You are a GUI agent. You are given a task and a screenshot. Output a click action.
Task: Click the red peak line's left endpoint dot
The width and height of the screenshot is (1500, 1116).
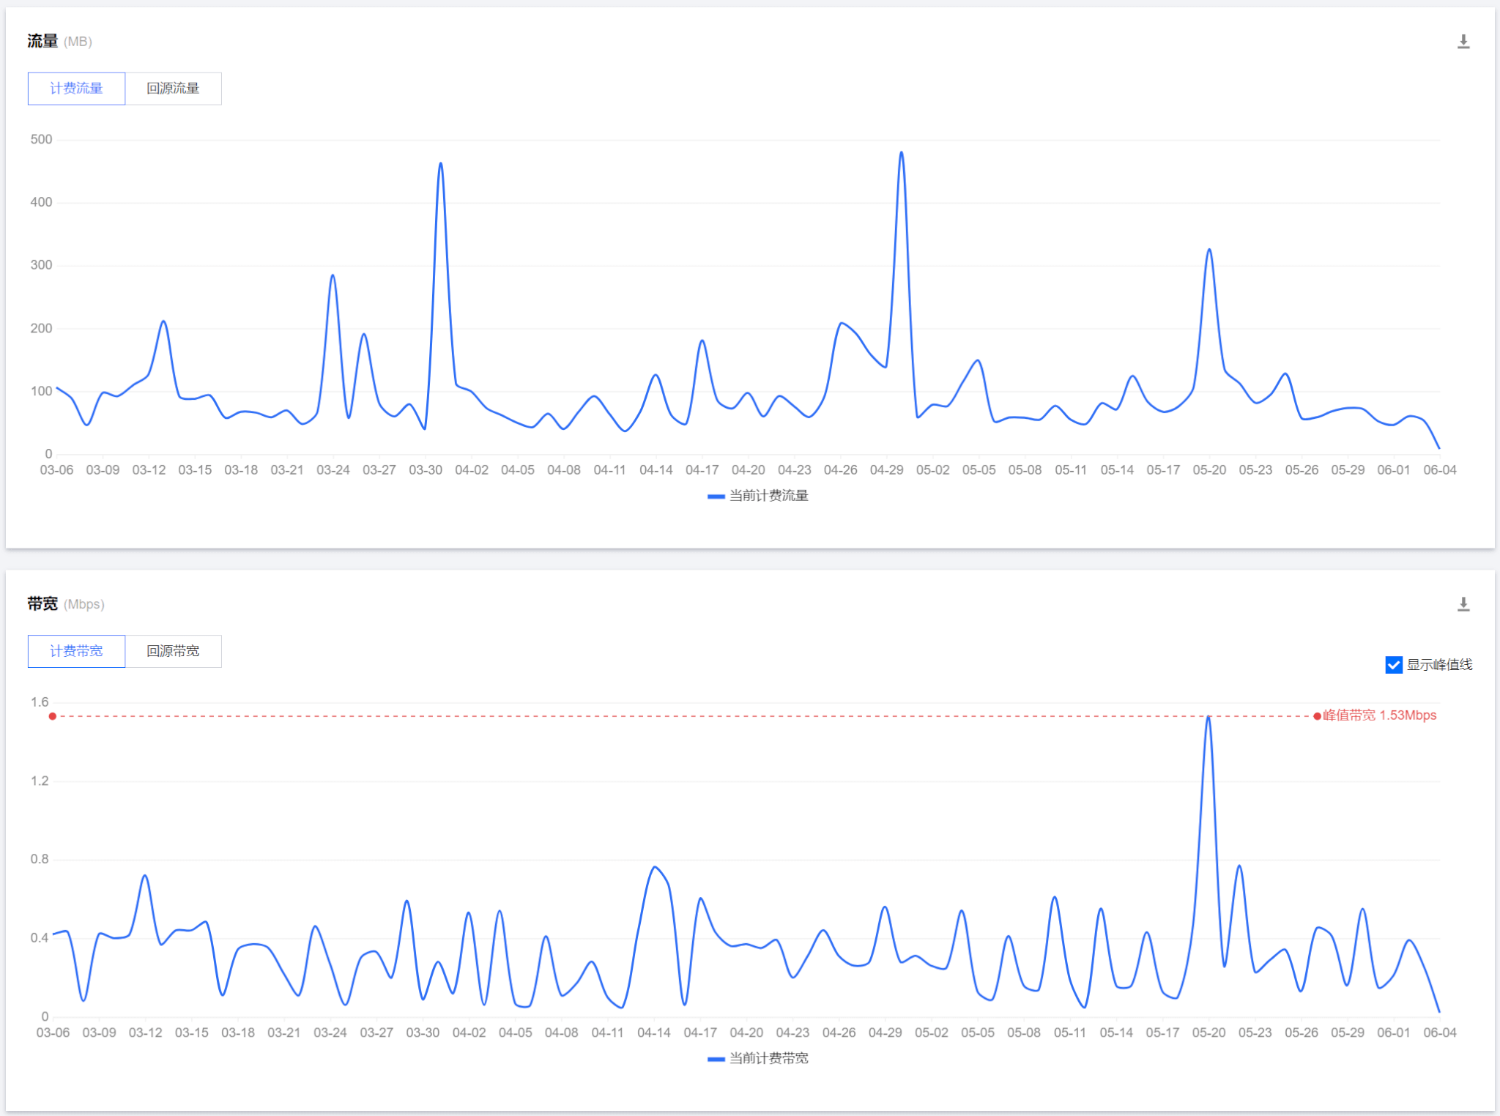pos(53,716)
